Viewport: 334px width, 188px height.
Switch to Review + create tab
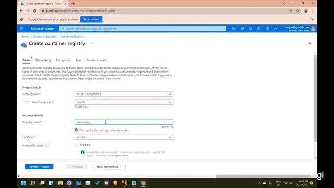[97, 60]
